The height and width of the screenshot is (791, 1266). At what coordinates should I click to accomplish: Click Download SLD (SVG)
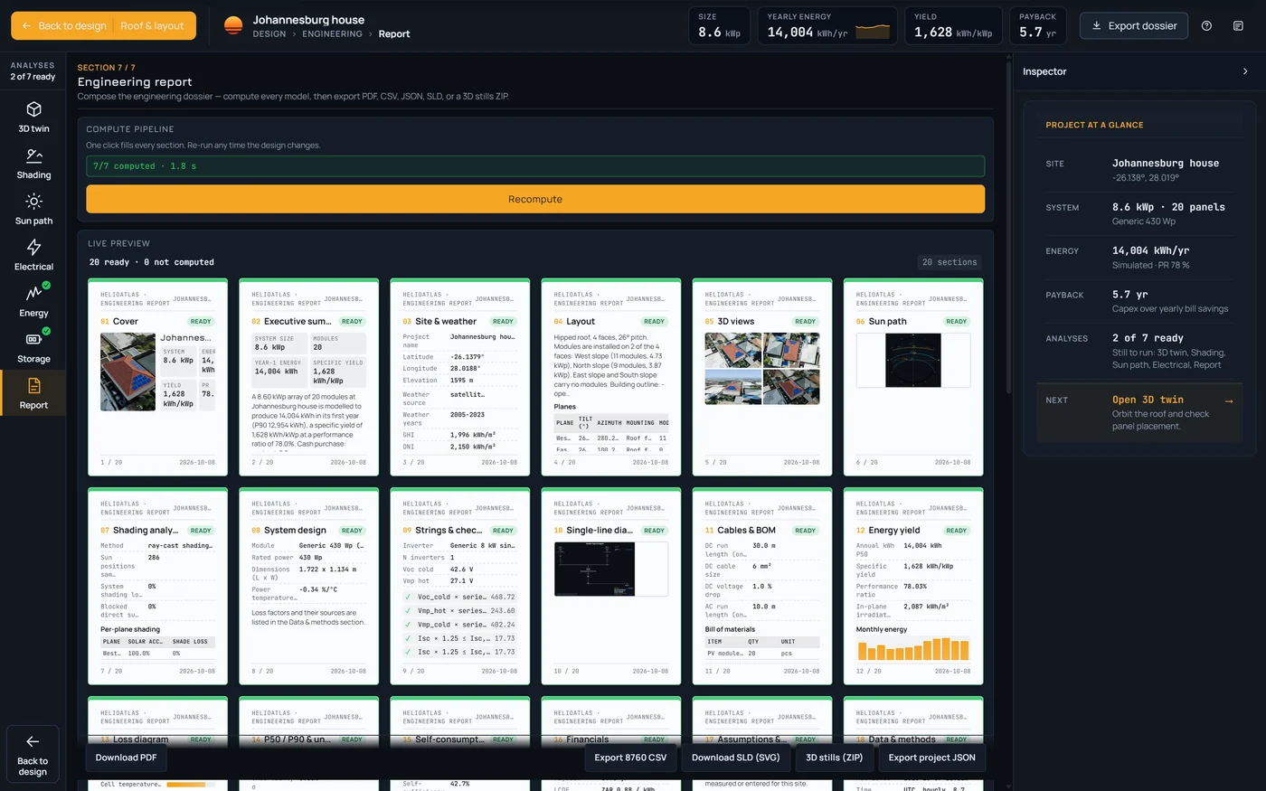point(735,758)
